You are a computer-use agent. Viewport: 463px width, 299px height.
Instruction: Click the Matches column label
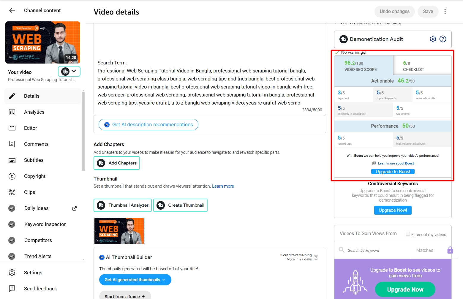(425, 250)
